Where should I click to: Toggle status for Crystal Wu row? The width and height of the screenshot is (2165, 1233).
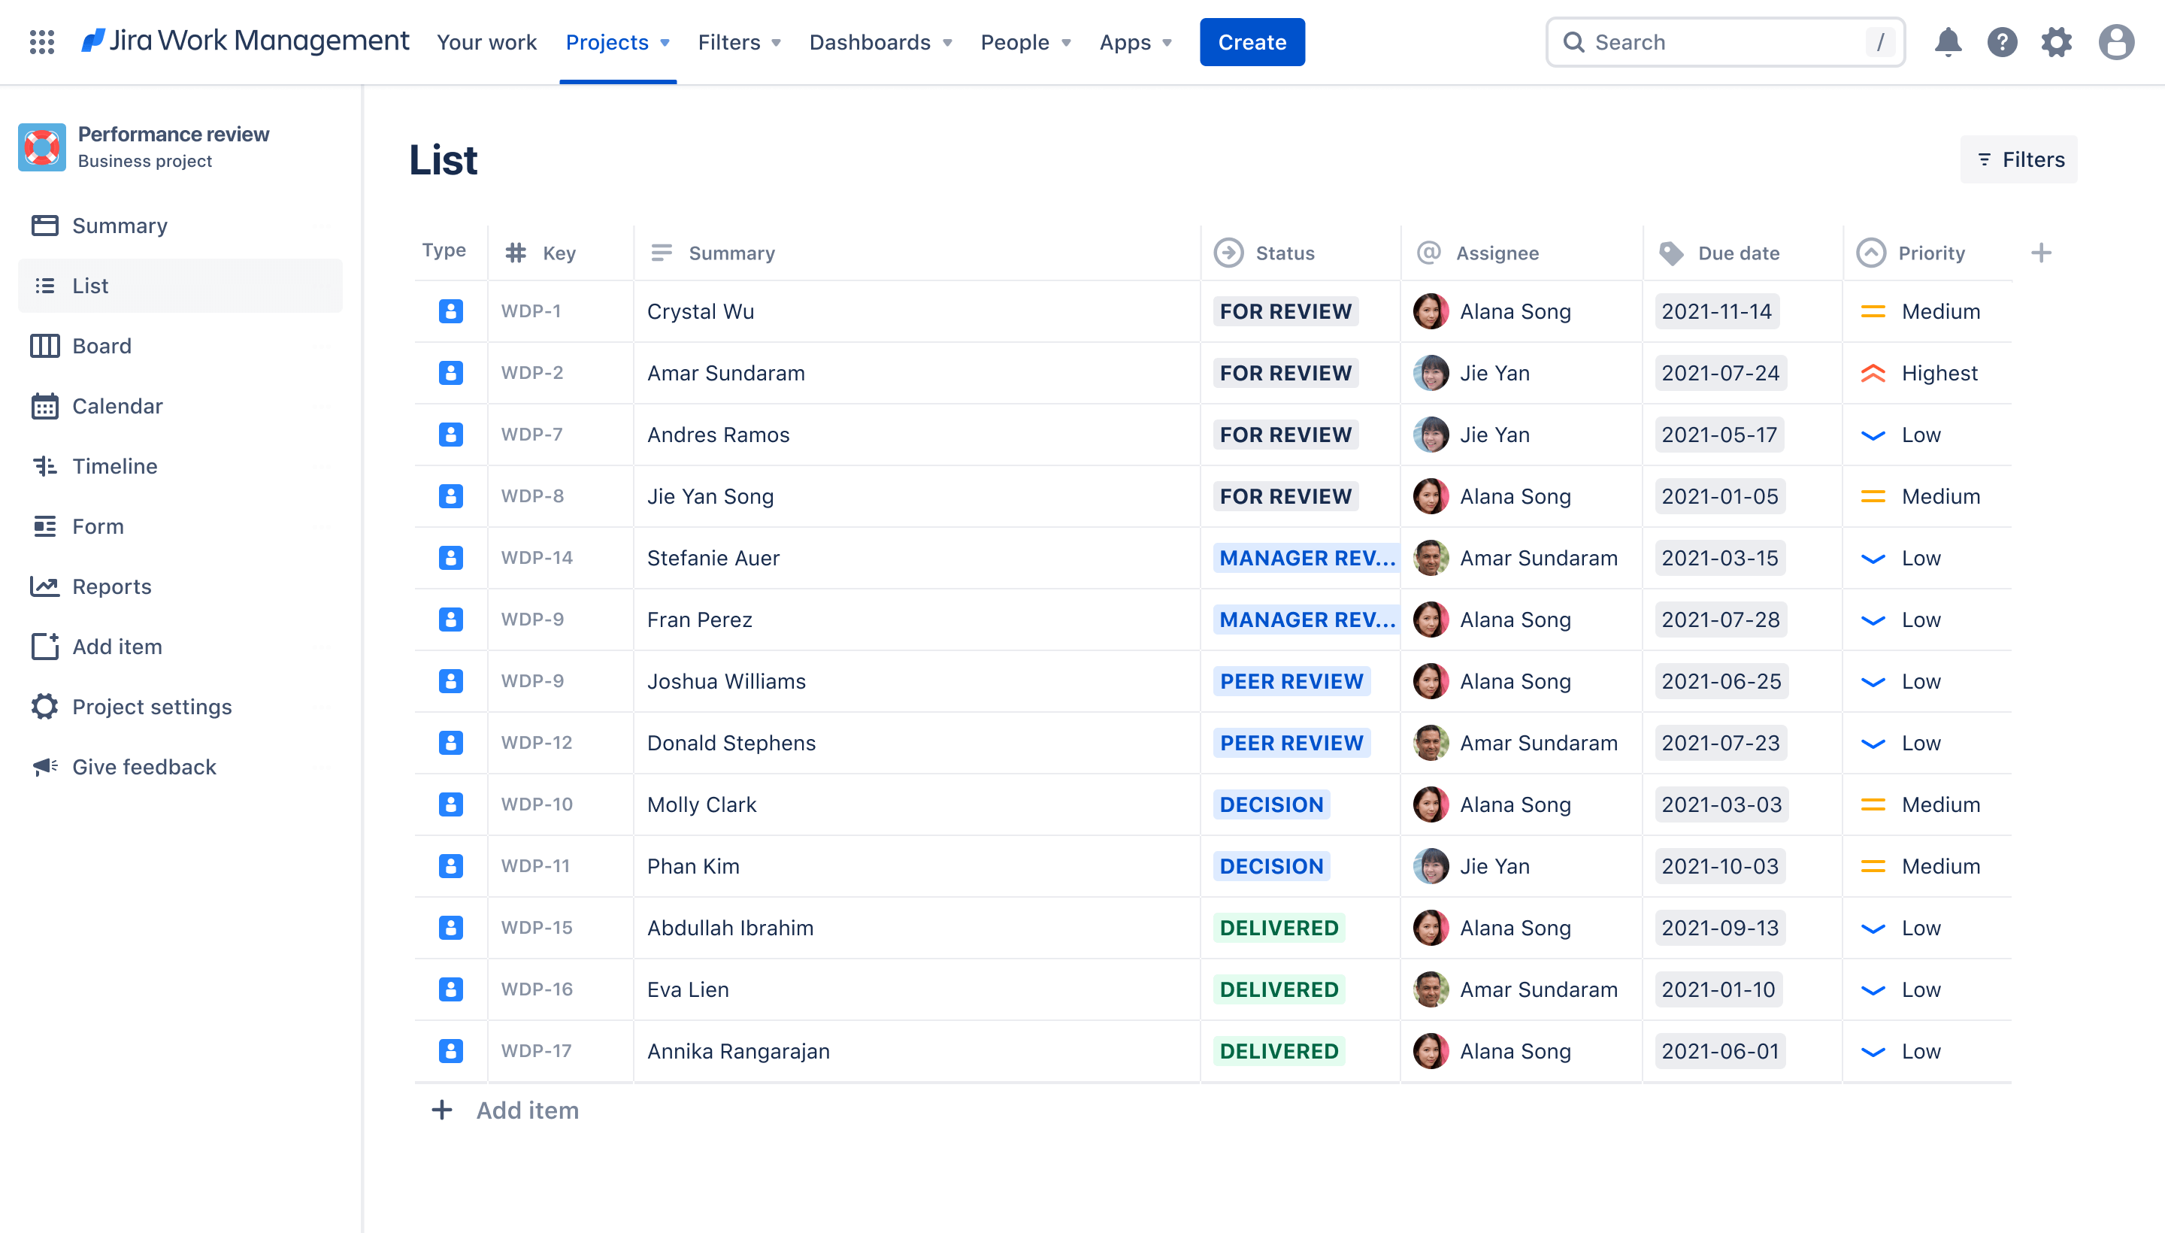[1285, 311]
